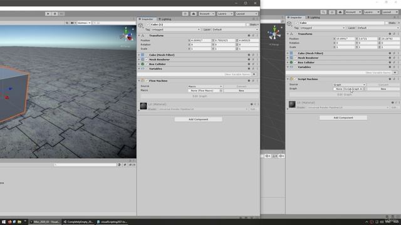Toggle Box Collider checkbox in left inspector
The height and width of the screenshot is (225, 401).
[x=147, y=64]
